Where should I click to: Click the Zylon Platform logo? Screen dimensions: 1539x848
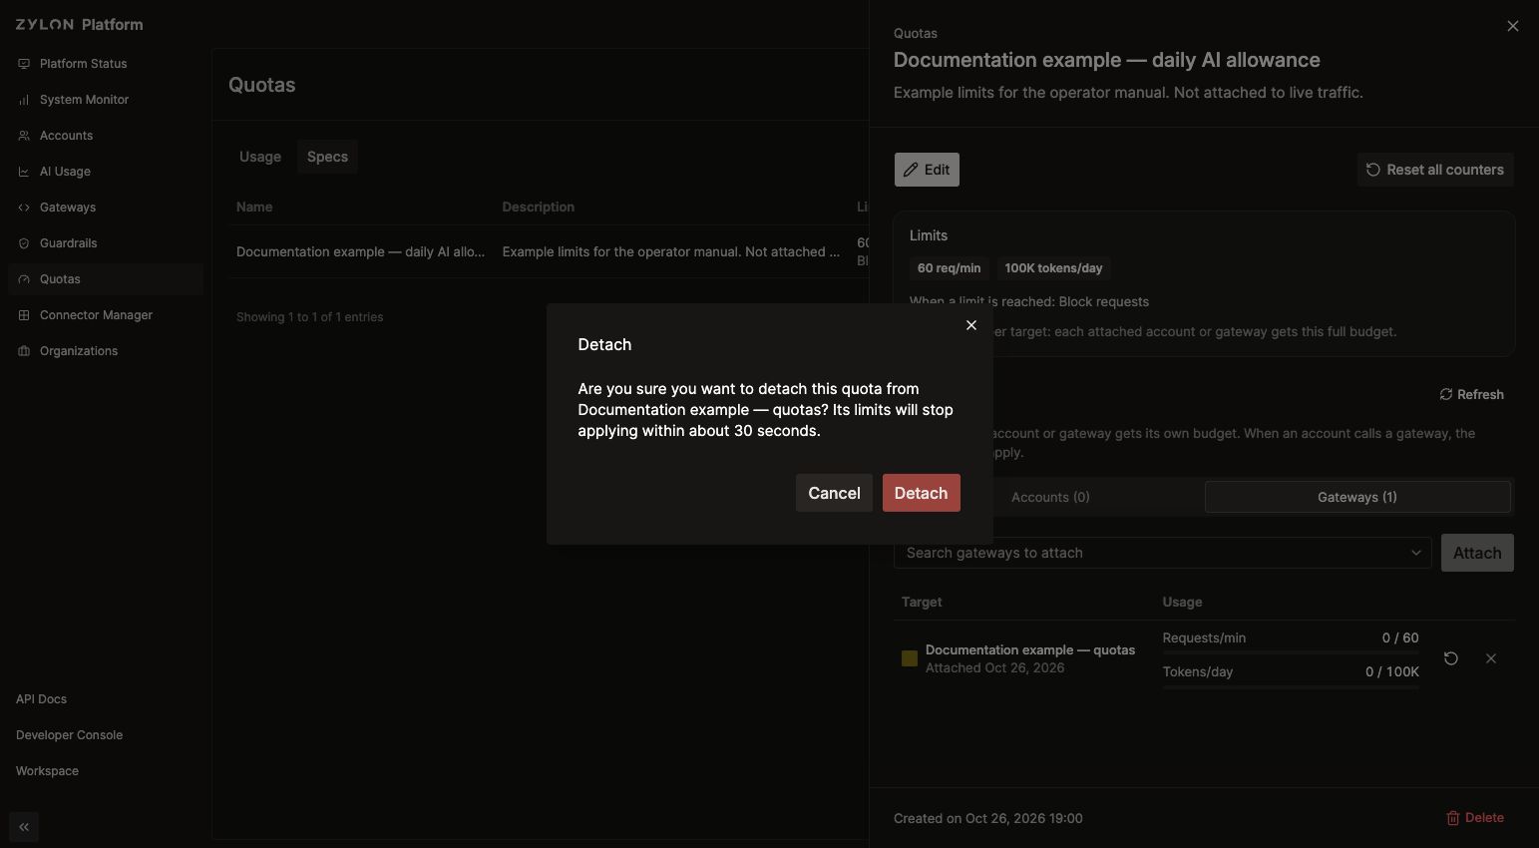[x=79, y=24]
